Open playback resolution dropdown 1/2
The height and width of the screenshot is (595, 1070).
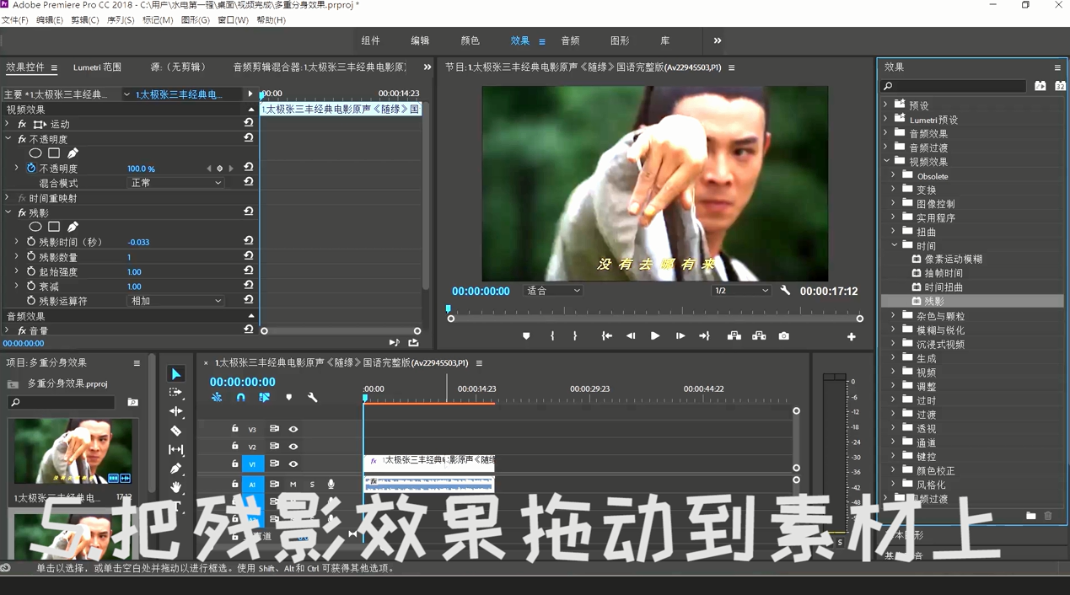coord(741,291)
